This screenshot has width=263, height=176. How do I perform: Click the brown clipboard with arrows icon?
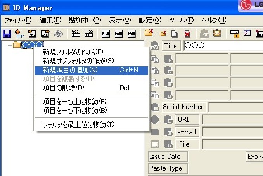(217, 33)
